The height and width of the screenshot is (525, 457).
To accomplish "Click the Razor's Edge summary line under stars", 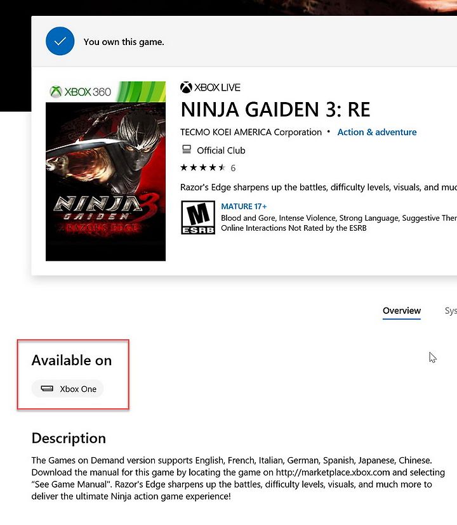I will (319, 187).
